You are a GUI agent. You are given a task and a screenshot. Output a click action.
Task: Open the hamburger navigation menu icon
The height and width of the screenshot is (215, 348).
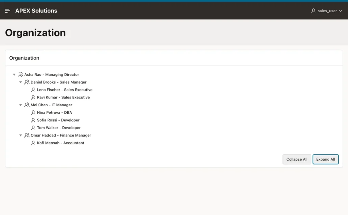[7, 11]
